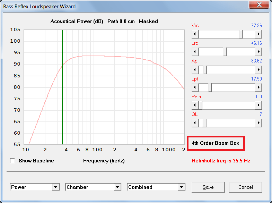The height and width of the screenshot is (203, 272).
Task: Click the Frequency (hertz) axis label
Action: (x=104, y=161)
